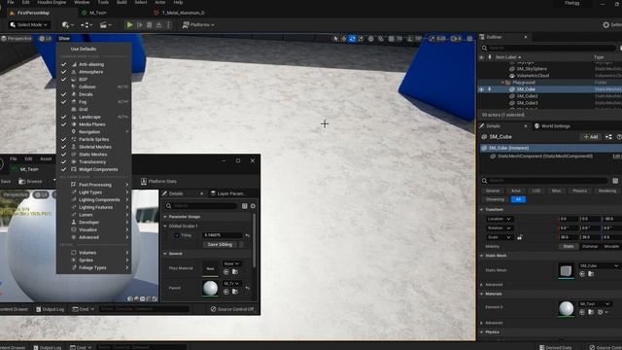Select the All filter in Details
The height and width of the screenshot is (350, 622).
[x=518, y=199]
